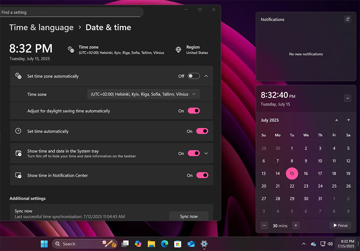This screenshot has width=360, height=251.
Task: Click the 'Additional settings' heading
Action: [28, 198]
